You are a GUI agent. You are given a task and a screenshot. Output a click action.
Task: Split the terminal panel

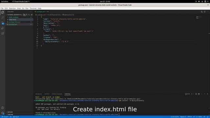tap(196, 94)
